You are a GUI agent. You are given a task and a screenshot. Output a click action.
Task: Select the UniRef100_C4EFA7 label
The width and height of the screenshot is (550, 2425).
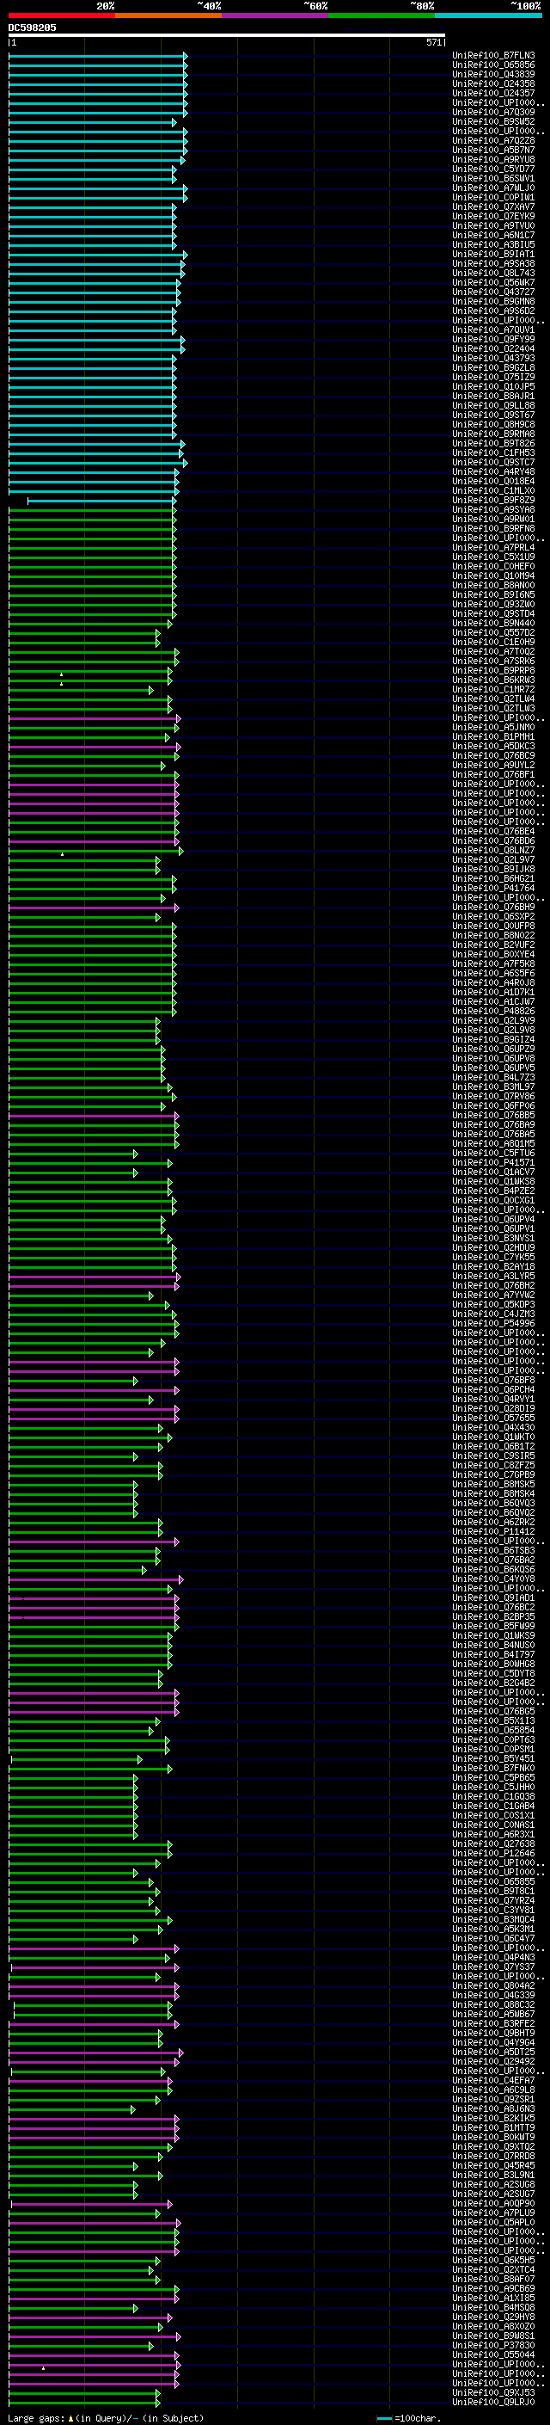(493, 2079)
